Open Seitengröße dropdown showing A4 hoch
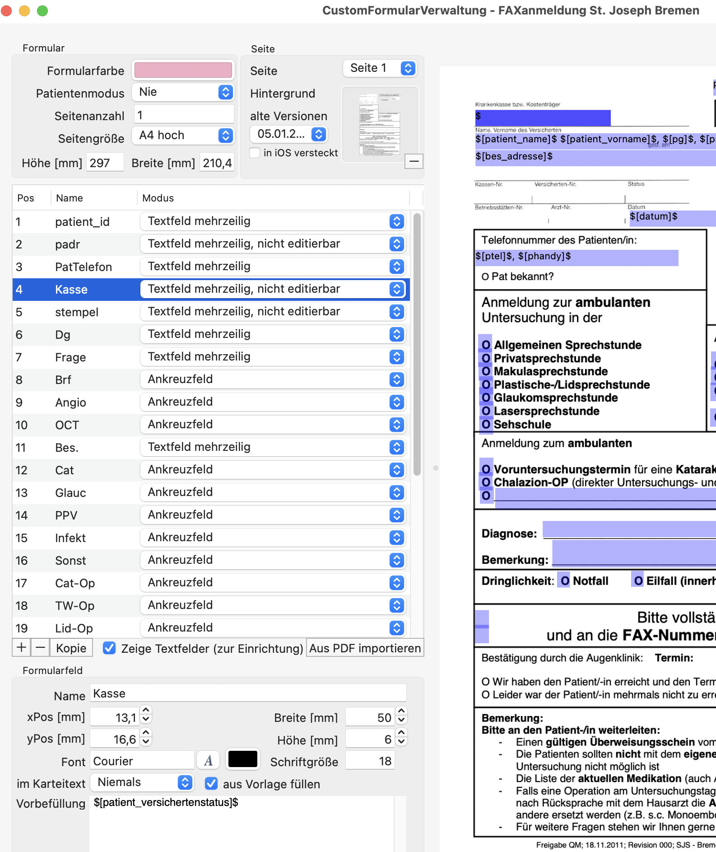 [x=183, y=136]
